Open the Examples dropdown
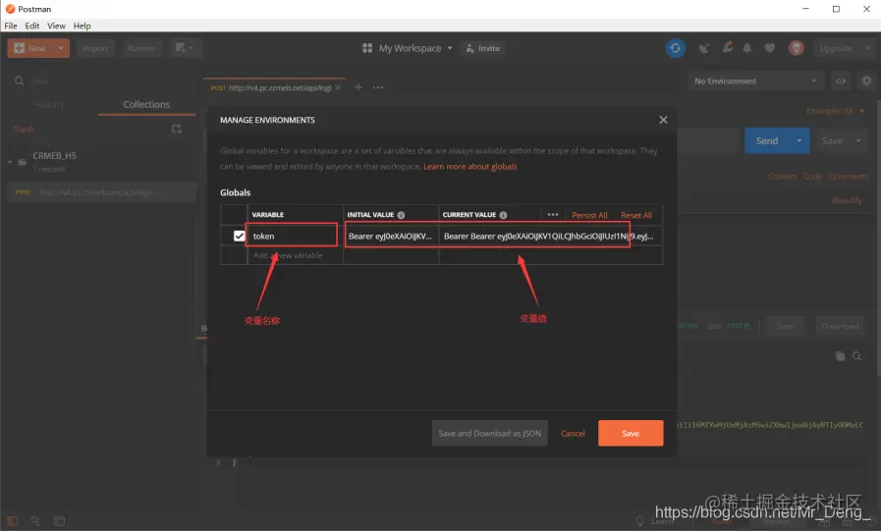Image resolution: width=881 pixels, height=531 pixels. coord(836,111)
